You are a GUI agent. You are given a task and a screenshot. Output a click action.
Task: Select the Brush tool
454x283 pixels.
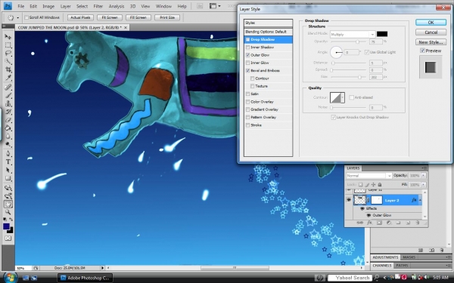(x=8, y=95)
